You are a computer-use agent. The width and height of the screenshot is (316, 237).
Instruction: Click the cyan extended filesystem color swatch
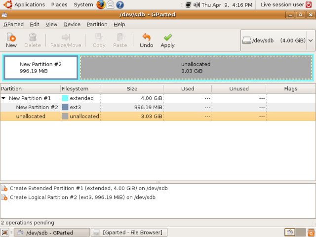point(65,98)
